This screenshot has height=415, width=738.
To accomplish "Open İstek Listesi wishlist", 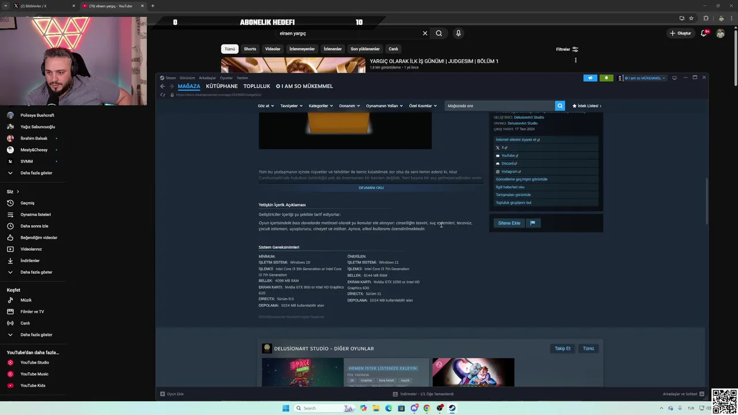I will [586, 106].
